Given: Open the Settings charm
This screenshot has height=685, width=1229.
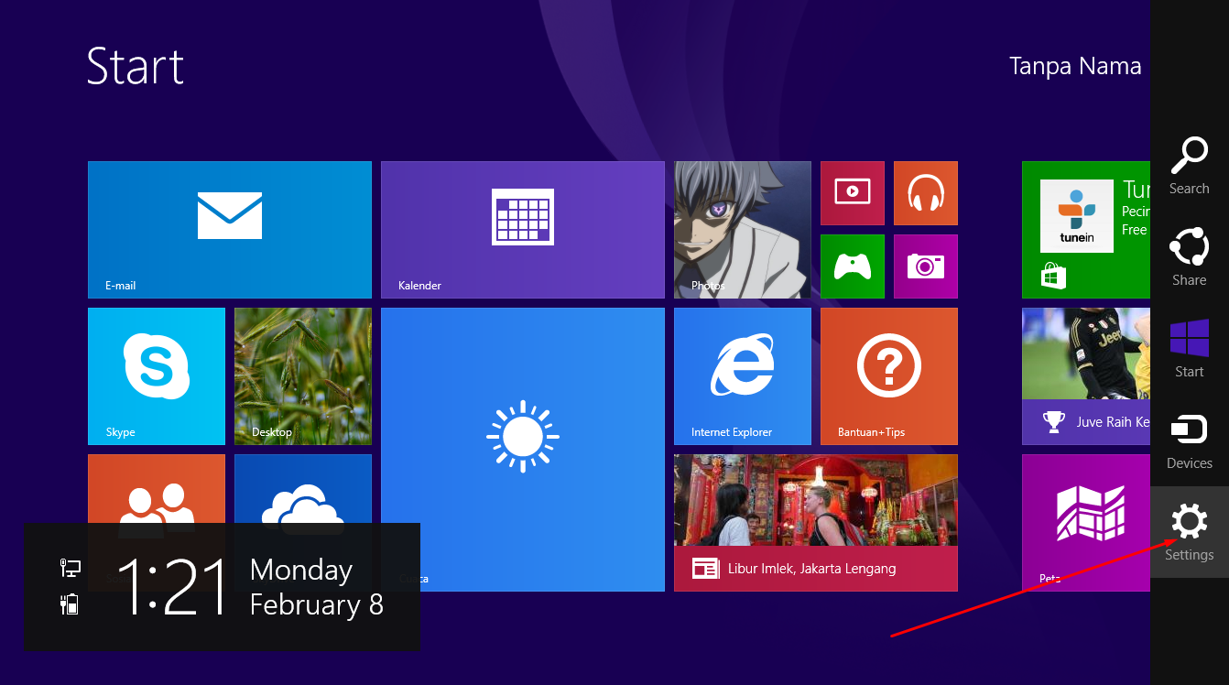Looking at the screenshot, I should click(x=1189, y=533).
